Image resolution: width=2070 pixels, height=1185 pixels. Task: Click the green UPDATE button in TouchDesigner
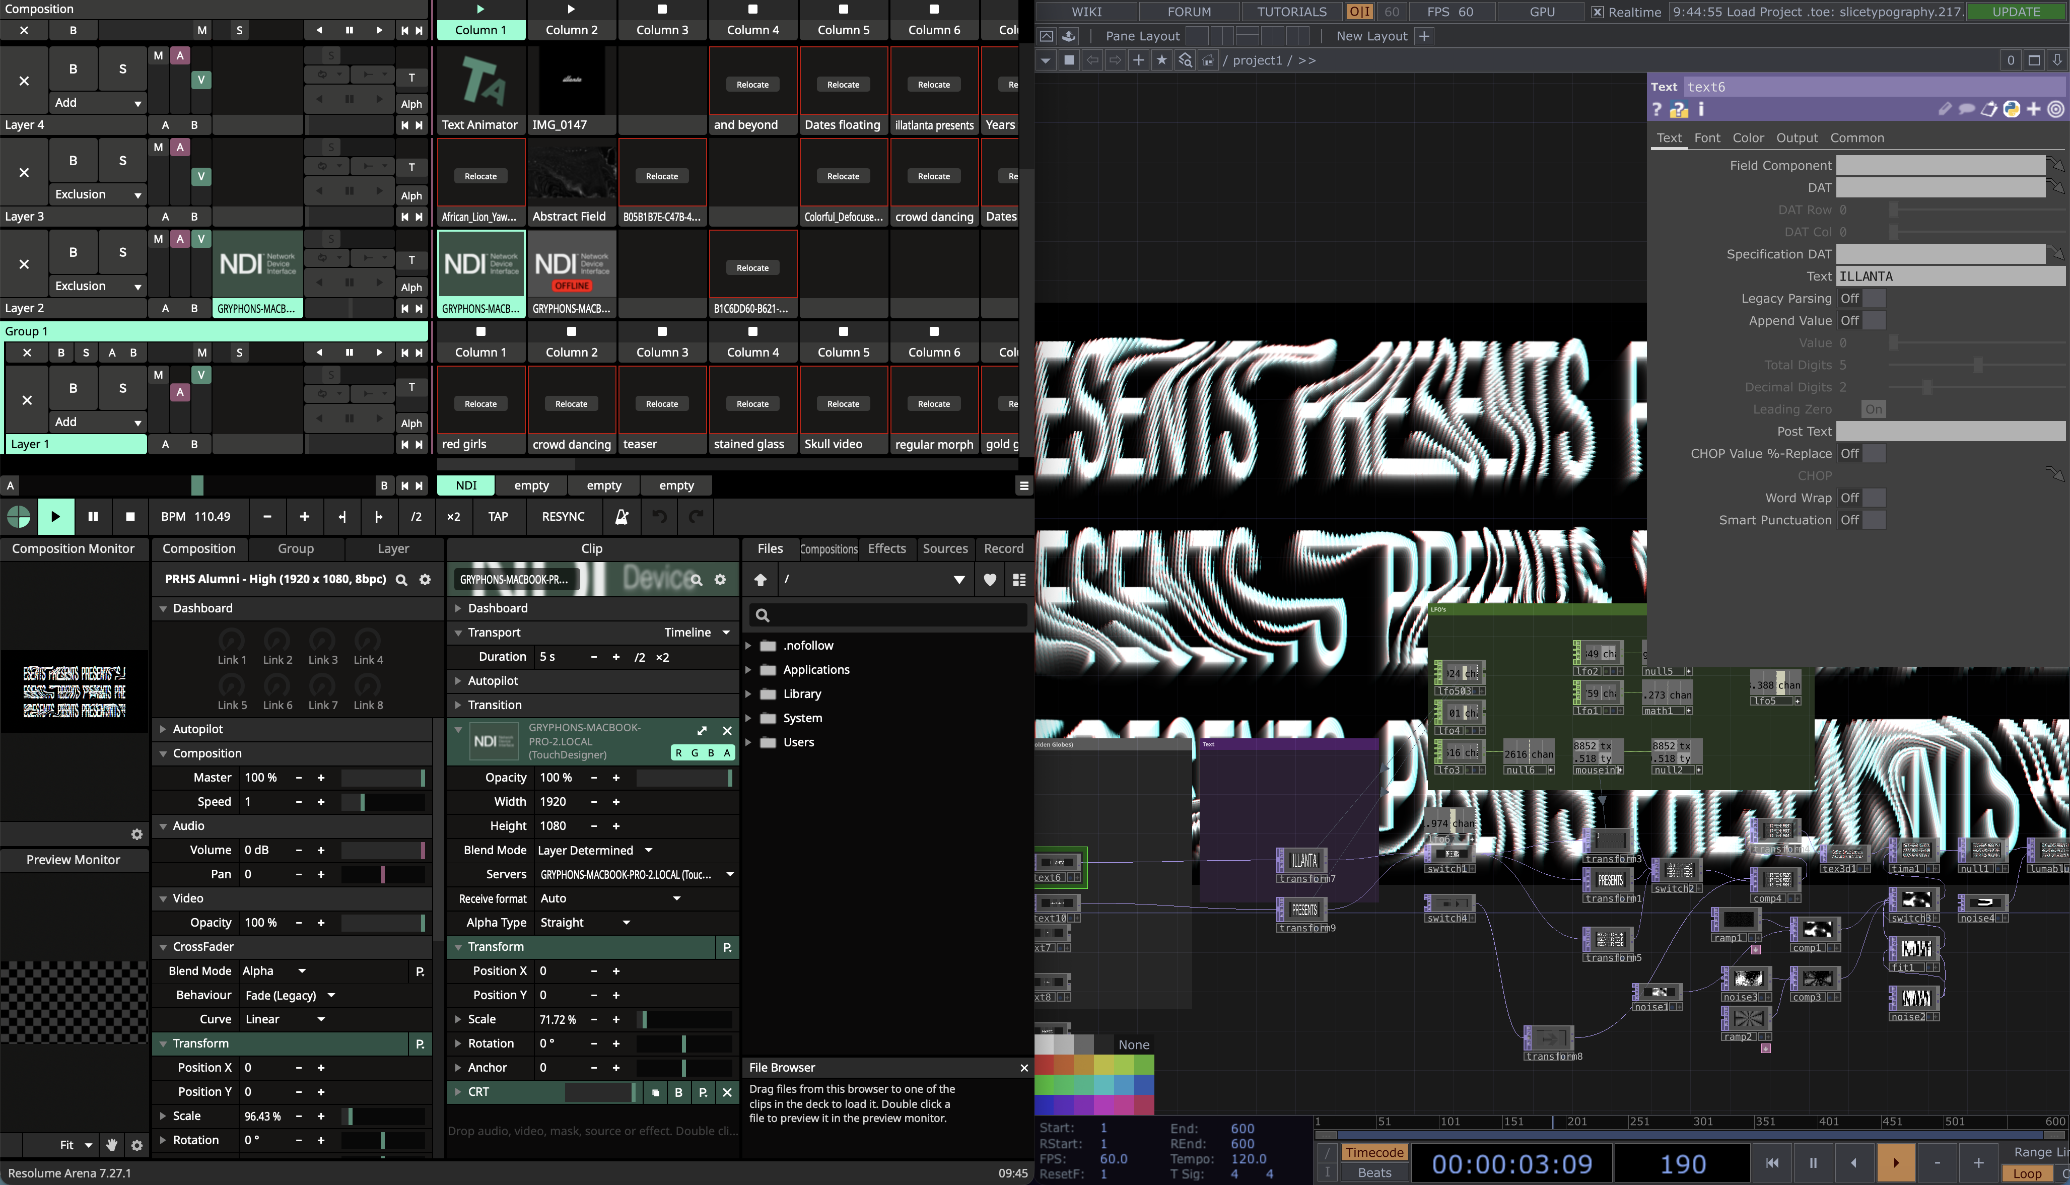[2016, 12]
